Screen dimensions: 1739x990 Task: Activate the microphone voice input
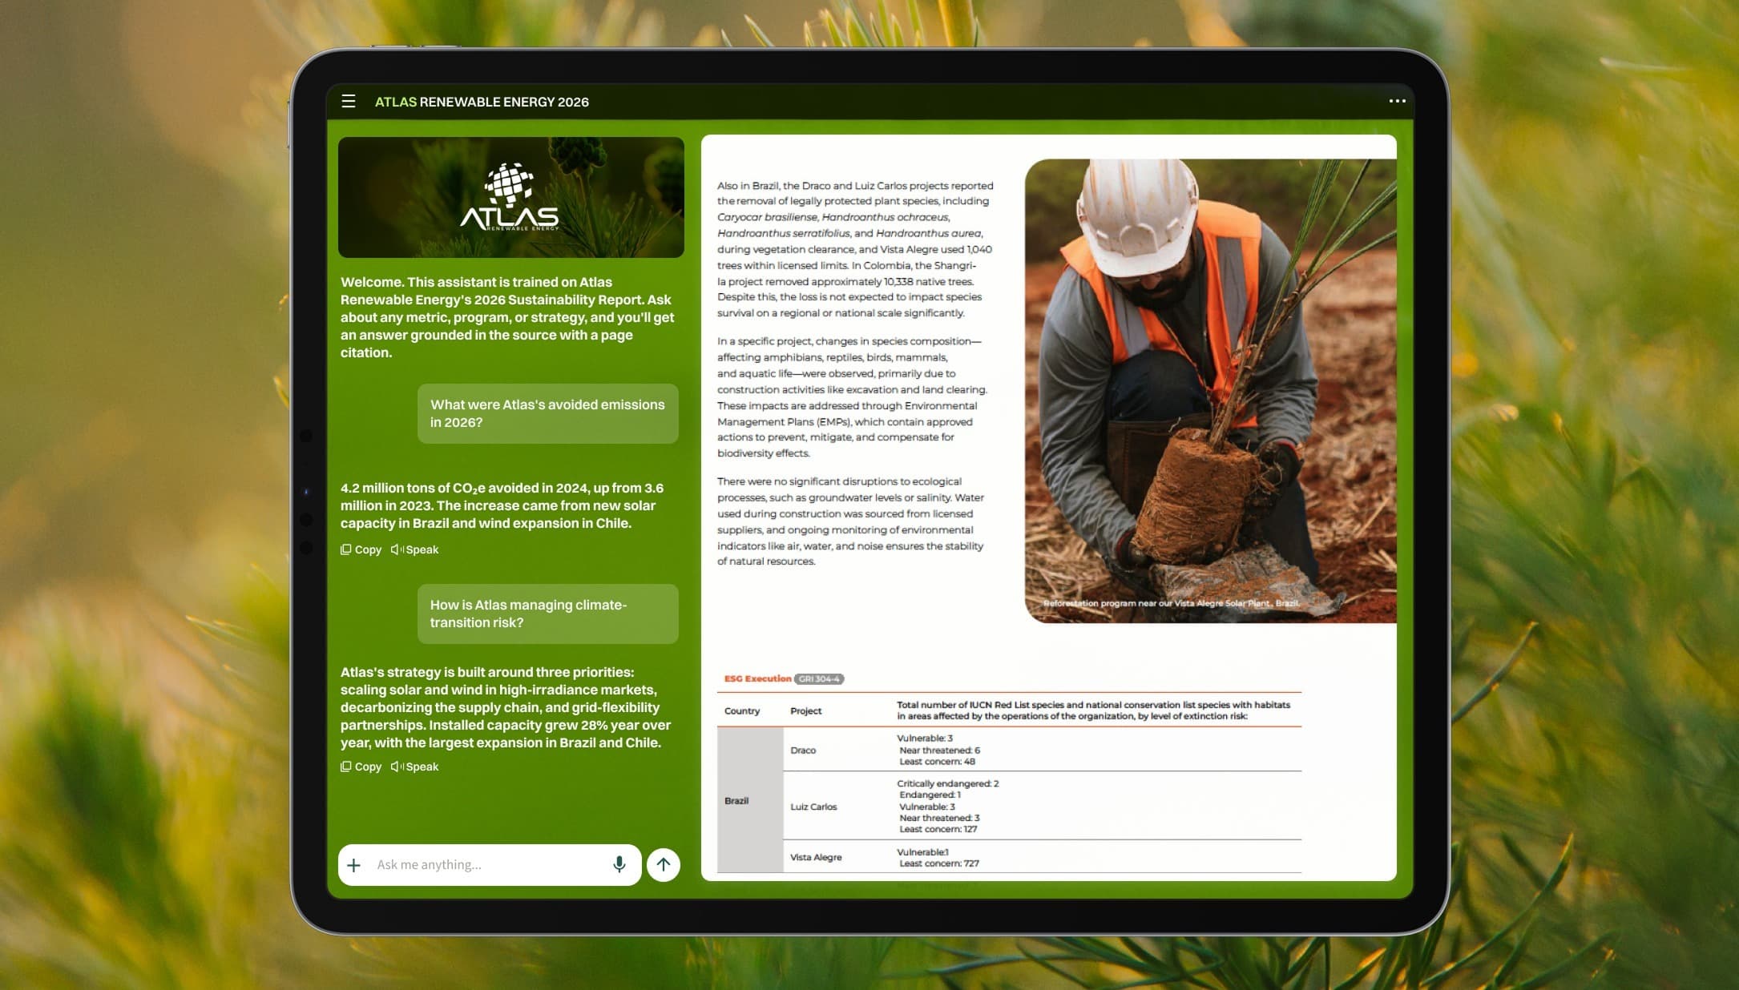[619, 865]
